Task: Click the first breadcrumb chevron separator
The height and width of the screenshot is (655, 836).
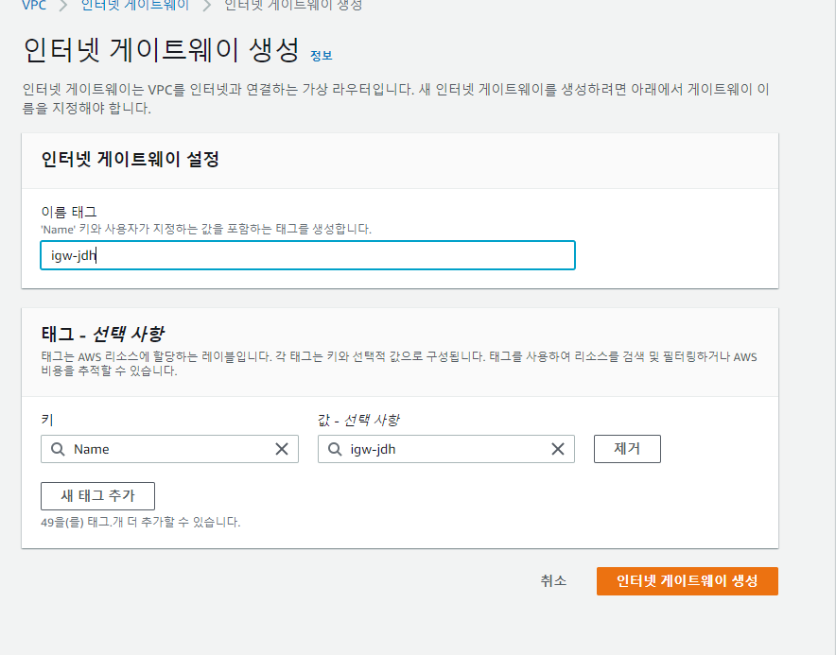Action: [63, 7]
